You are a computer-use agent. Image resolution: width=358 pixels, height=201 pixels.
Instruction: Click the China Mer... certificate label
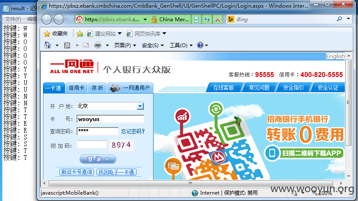(174, 20)
